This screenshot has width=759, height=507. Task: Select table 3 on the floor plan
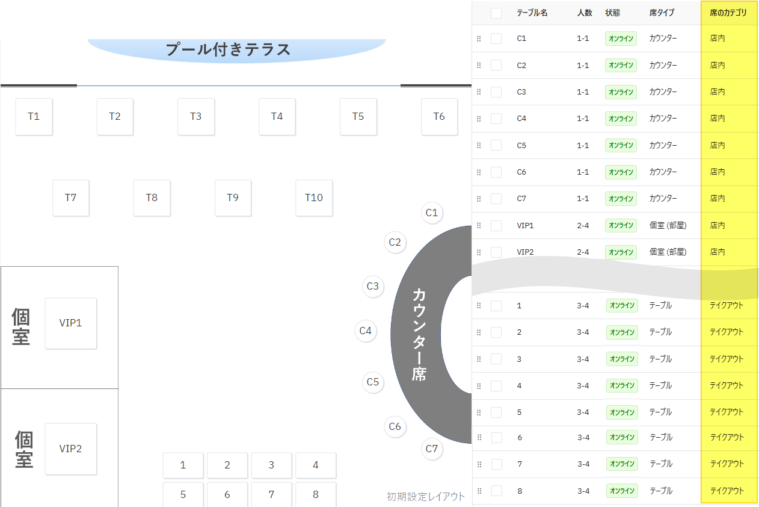(272, 465)
